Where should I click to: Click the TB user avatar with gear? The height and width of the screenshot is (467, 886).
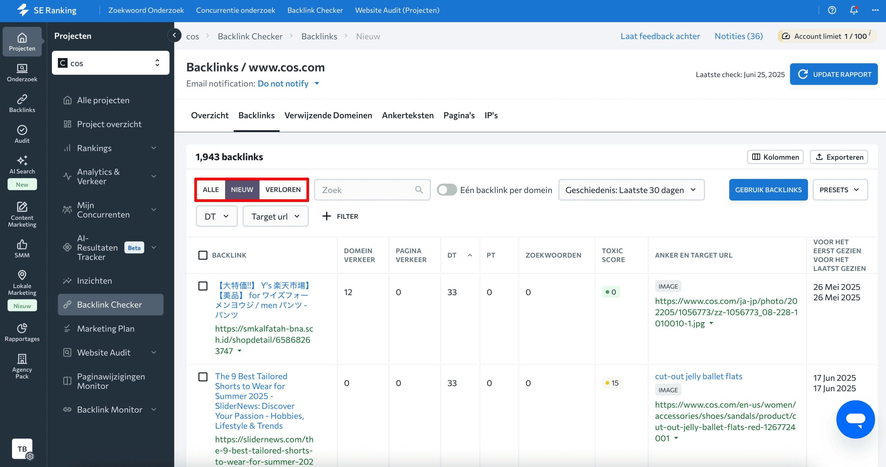(x=23, y=449)
